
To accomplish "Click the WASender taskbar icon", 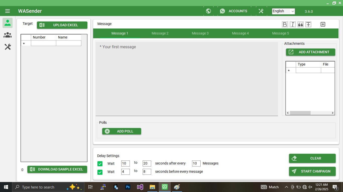I will click(165, 187).
